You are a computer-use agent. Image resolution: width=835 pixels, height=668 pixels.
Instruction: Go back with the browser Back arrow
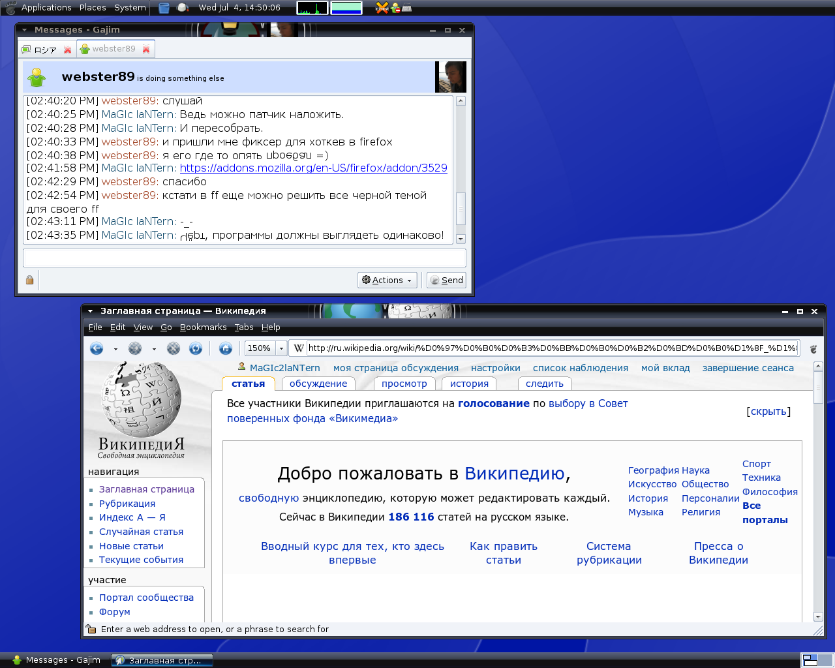pyautogui.click(x=97, y=348)
